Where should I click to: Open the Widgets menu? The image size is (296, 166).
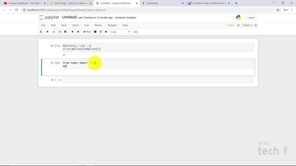(112, 25)
